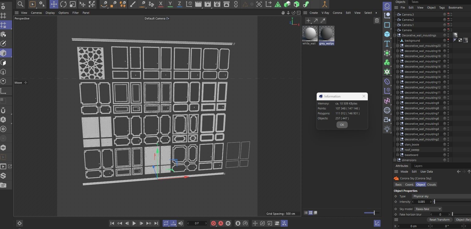
Task: Expand decorative_wall_moulding20 in object tree
Action: (x=397, y=46)
